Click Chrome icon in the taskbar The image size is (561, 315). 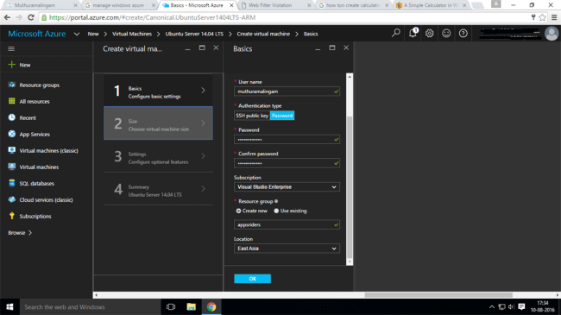(211, 306)
